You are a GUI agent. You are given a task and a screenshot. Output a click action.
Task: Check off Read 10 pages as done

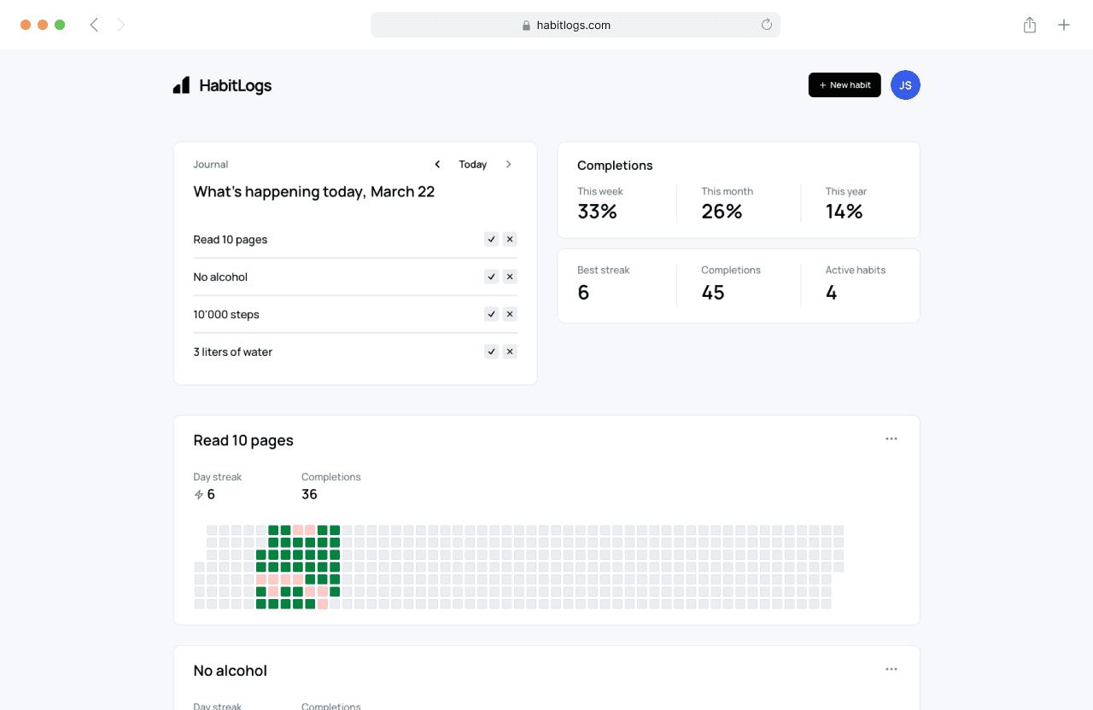pyautogui.click(x=491, y=239)
